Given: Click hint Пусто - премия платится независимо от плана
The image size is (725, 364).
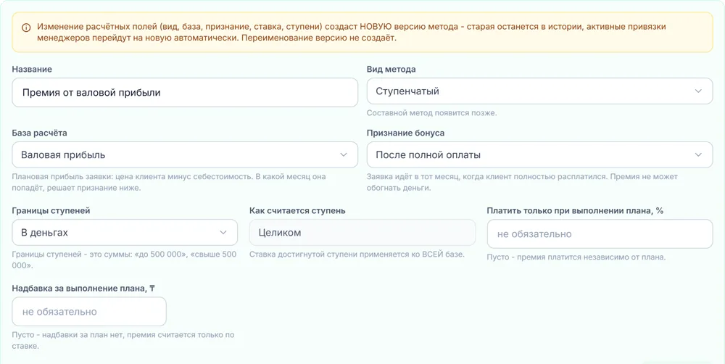Looking at the screenshot, I should click(576, 257).
